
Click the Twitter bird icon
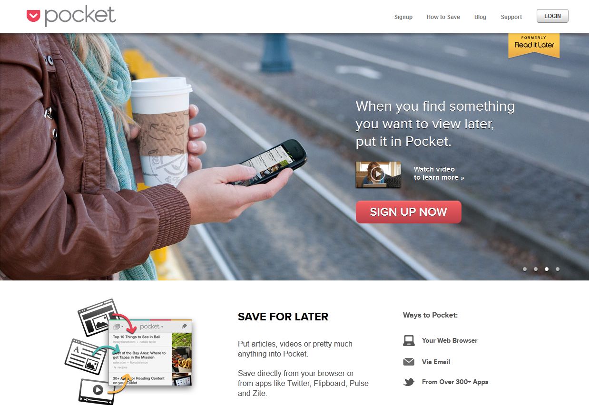[x=409, y=382]
